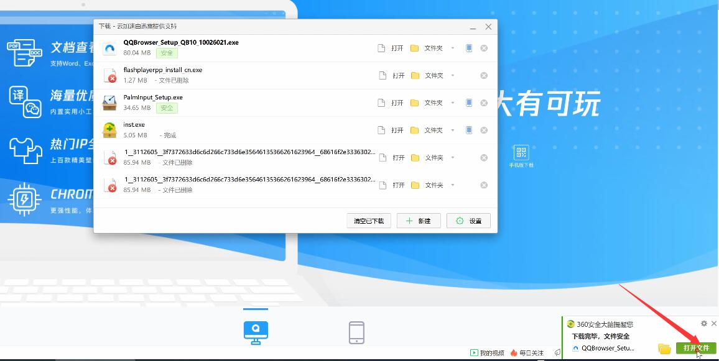Open download 设置 settings
719x361 pixels.
[468, 221]
